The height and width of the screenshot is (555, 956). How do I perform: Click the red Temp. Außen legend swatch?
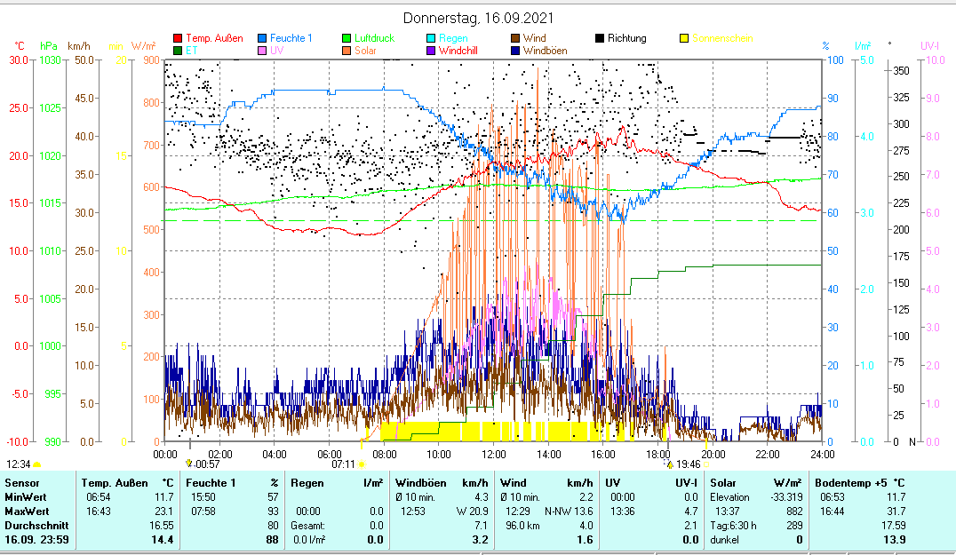(x=178, y=39)
